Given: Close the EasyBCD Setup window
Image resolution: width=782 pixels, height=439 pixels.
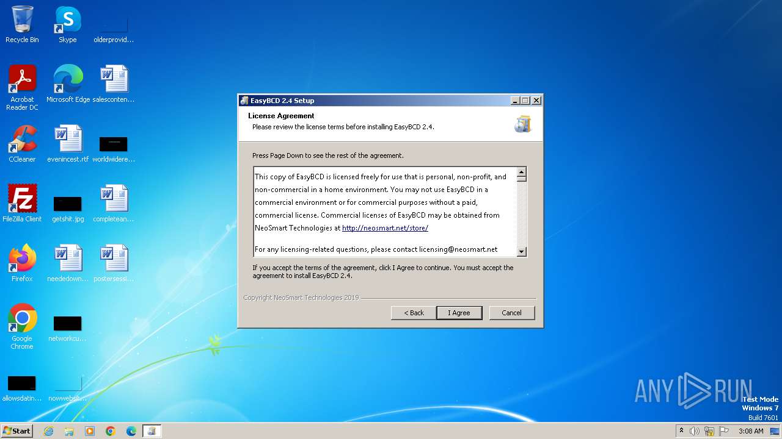Looking at the screenshot, I should [x=536, y=101].
